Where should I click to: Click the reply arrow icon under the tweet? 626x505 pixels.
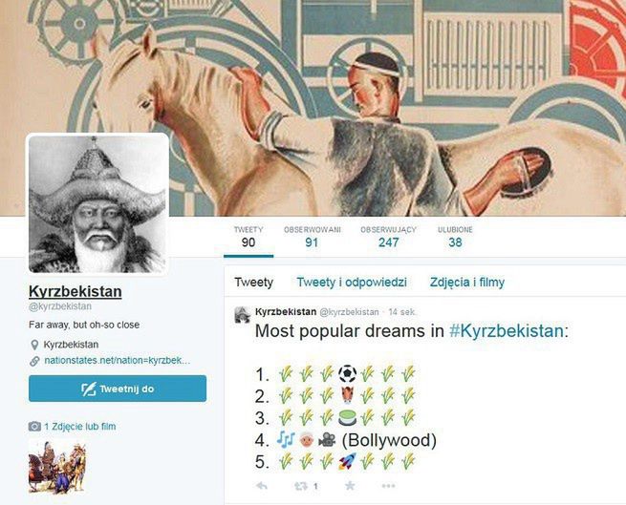coord(262,486)
